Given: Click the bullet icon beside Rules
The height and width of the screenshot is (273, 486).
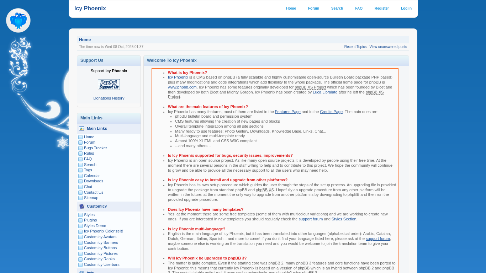Looking at the screenshot, I should point(80,154).
